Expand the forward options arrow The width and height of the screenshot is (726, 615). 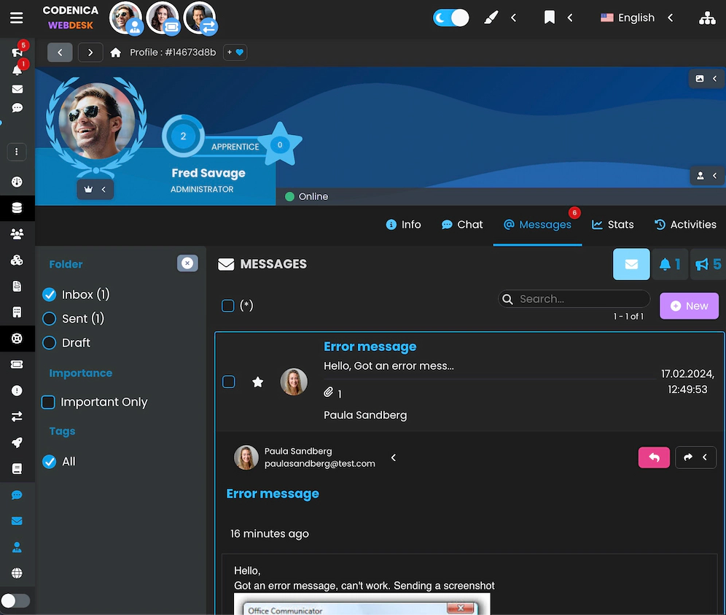(x=704, y=457)
